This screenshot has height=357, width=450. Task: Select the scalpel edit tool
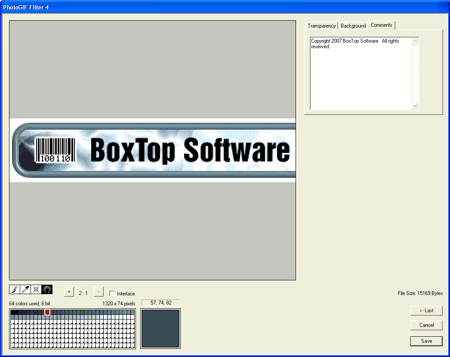15,289
